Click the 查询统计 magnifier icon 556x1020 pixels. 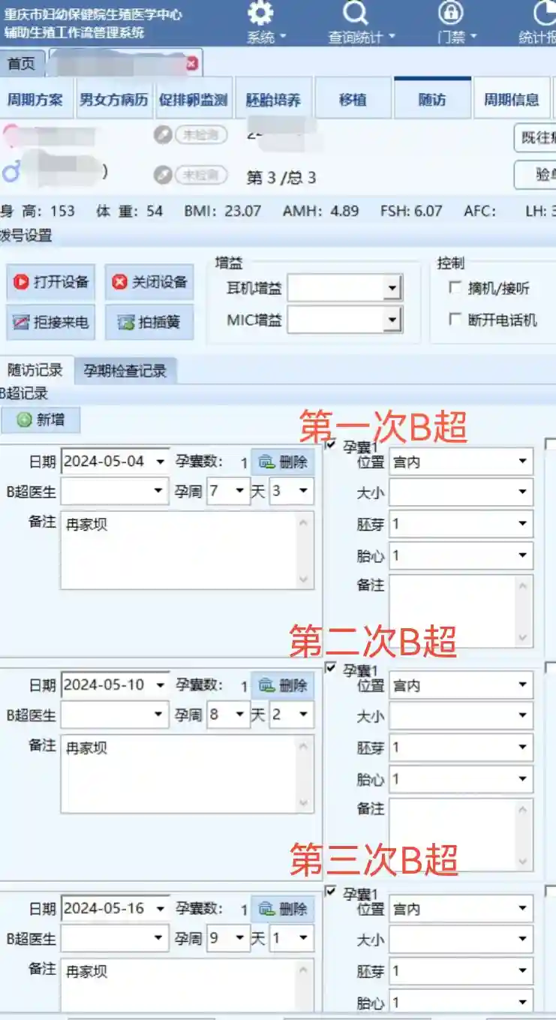click(355, 14)
